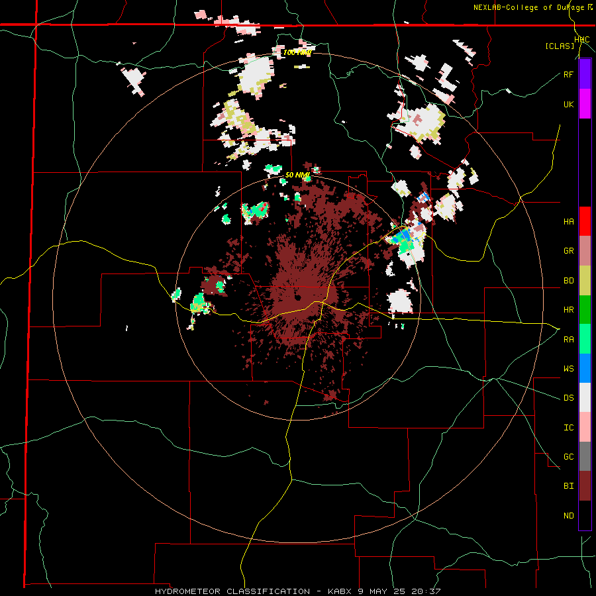This screenshot has height=596, width=596.
Task: Click the UK magenta legend swatch
Action: pos(585,104)
